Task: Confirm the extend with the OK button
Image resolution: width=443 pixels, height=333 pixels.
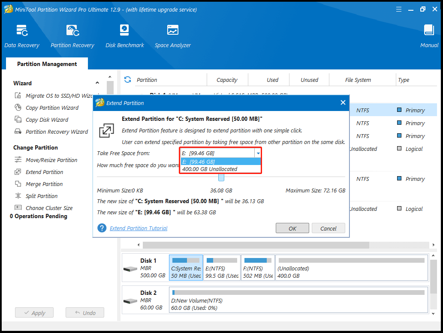Action: click(292, 228)
